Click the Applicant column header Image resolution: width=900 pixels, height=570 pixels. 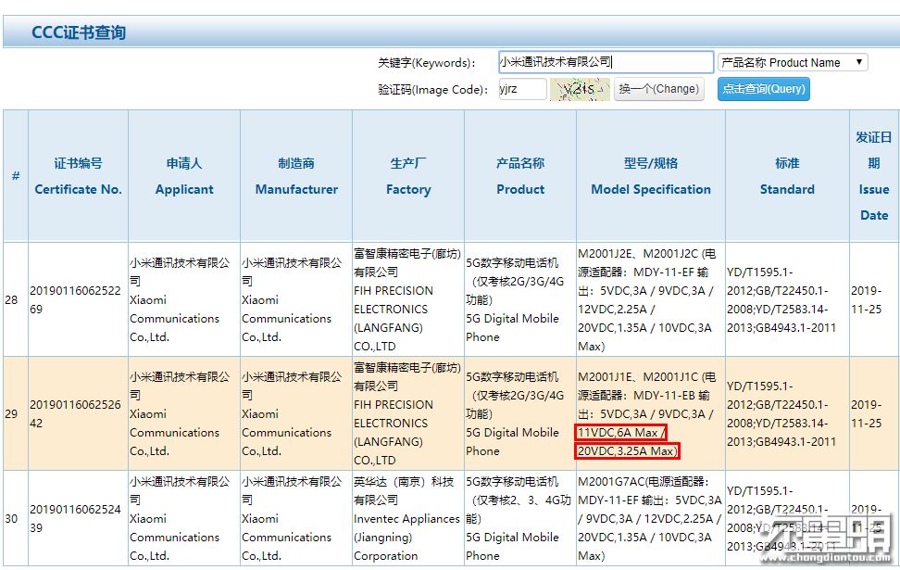pos(184,176)
